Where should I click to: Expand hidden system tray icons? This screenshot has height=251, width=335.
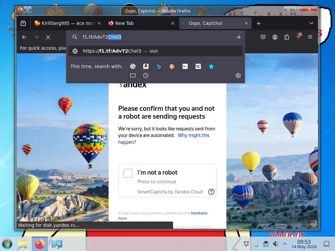point(285,243)
